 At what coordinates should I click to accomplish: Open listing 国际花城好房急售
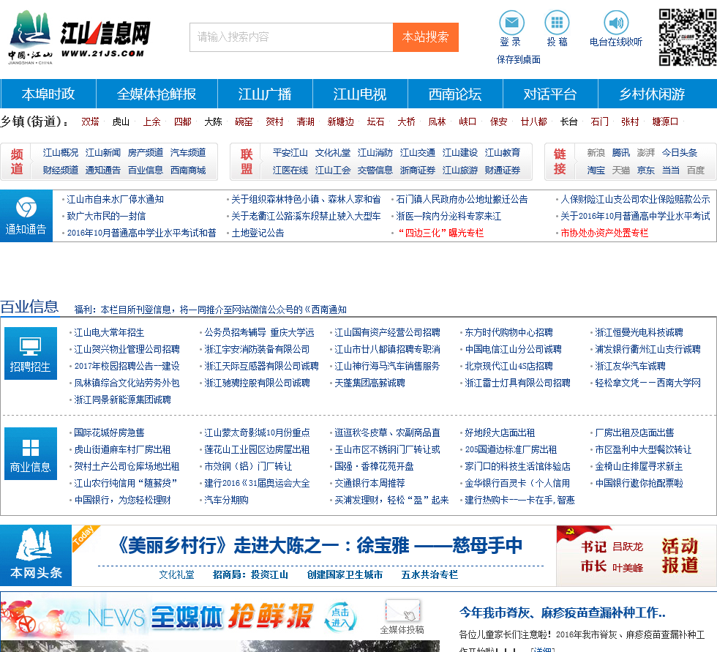[109, 432]
